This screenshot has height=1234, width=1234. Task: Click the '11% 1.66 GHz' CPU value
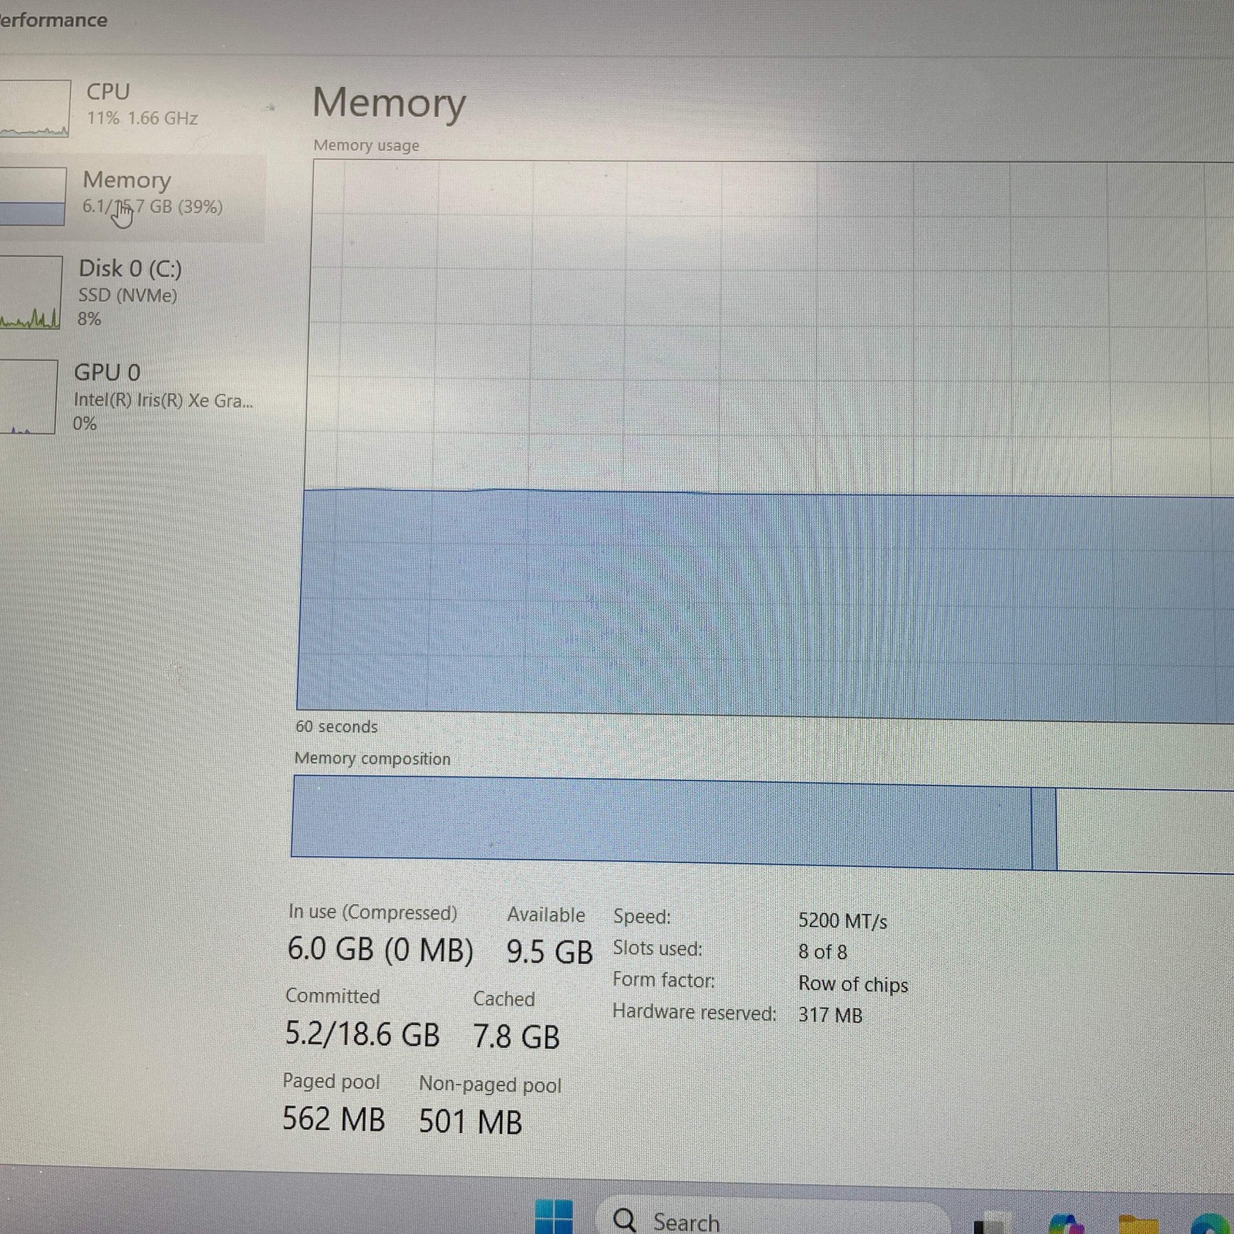(142, 118)
